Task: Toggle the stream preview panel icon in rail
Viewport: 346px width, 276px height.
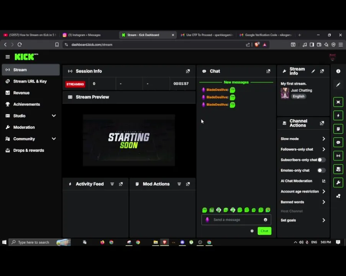Action: coord(338,102)
